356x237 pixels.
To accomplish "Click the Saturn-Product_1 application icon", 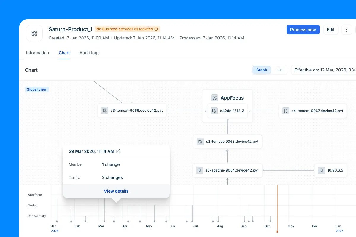I will click(x=34, y=33).
